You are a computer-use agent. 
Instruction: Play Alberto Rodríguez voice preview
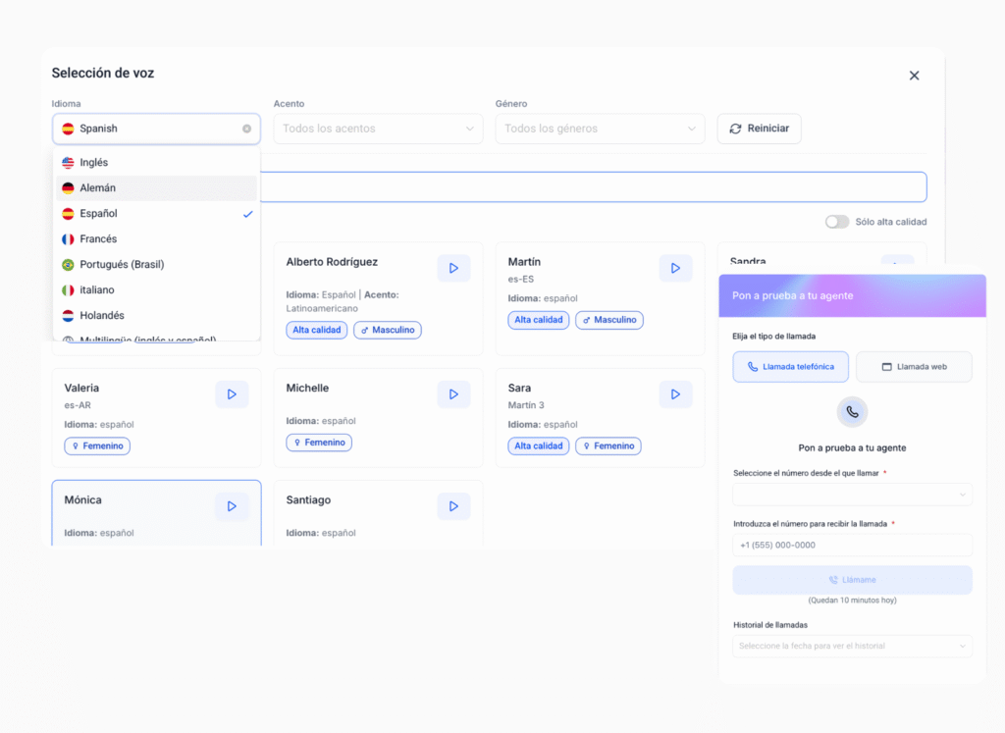pos(453,268)
